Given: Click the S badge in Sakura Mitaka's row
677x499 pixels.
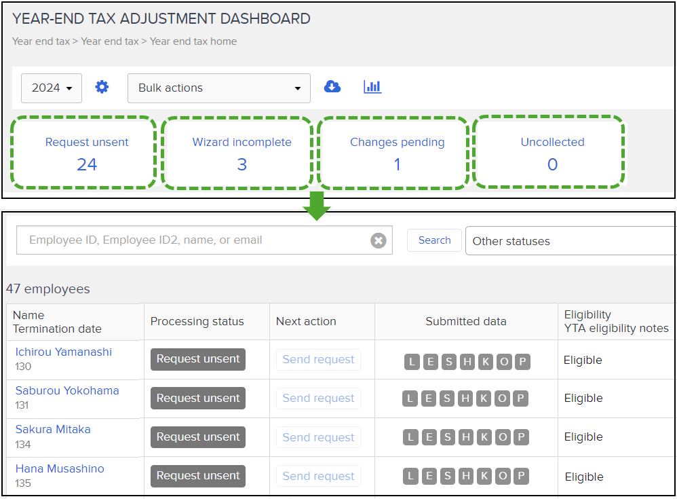Looking at the screenshot, I should [x=448, y=437].
